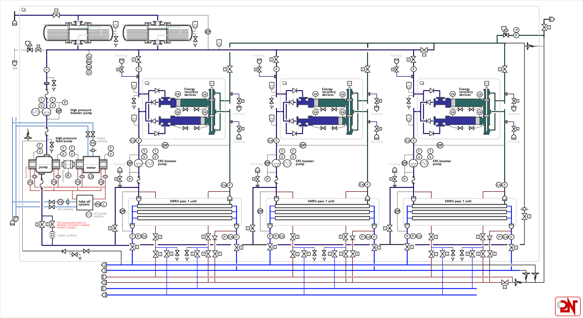Click the 'DP' circle left of middle SWRO unit

(260, 211)
